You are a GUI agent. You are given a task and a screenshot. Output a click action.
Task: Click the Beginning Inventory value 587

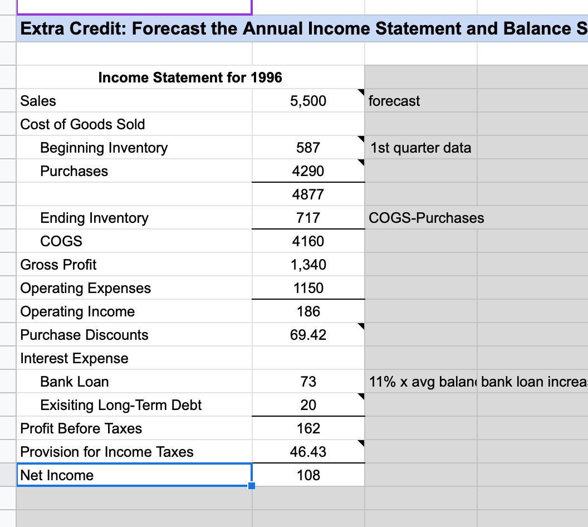[308, 148]
